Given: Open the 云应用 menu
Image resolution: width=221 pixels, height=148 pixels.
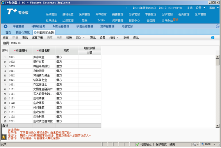Looking at the screenshot, I should [x=151, y=21].
